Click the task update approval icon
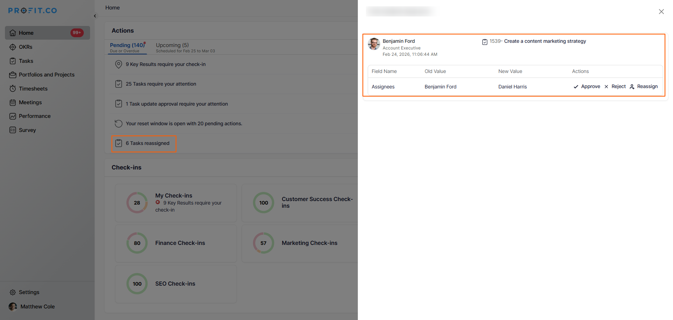 pyautogui.click(x=119, y=104)
